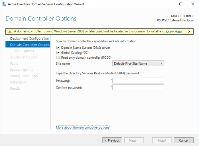This screenshot has height=146, width=199.
Task: Click the VSDC2016.devadmin.local server name
Action: pos(175,20)
